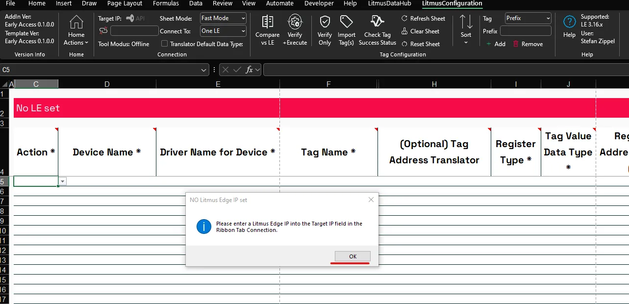Click the 'Driver Name for Device *' header
The height and width of the screenshot is (304, 629).
(x=218, y=152)
